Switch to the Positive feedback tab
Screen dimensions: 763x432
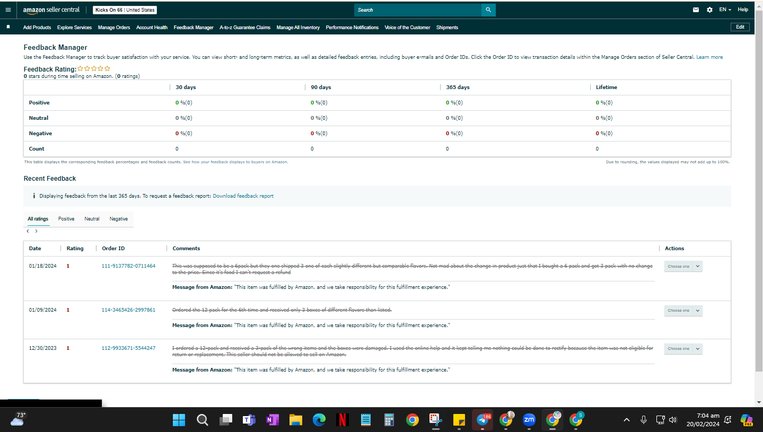pyautogui.click(x=66, y=219)
